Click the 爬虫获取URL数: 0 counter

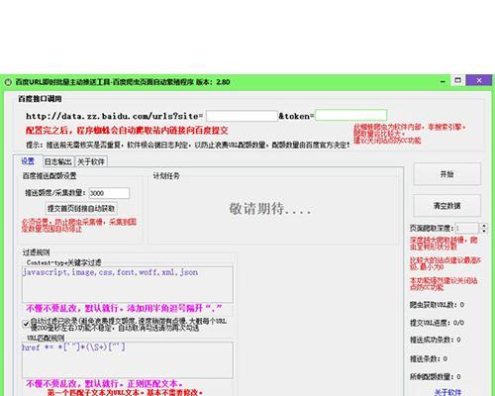(437, 305)
